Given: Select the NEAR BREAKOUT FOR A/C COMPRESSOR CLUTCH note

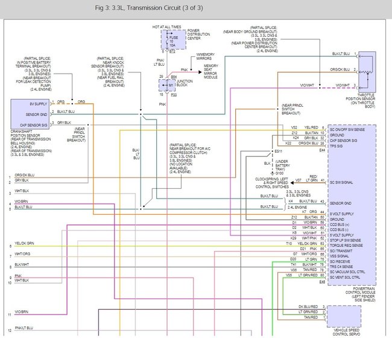Looking at the screenshot, I should pyautogui.click(x=190, y=158).
